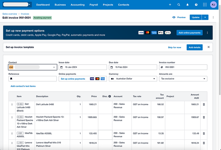Screen dimensions: 221x150
Task: Delete the IdeaTab A3500L line
Action: tap(204, 133)
